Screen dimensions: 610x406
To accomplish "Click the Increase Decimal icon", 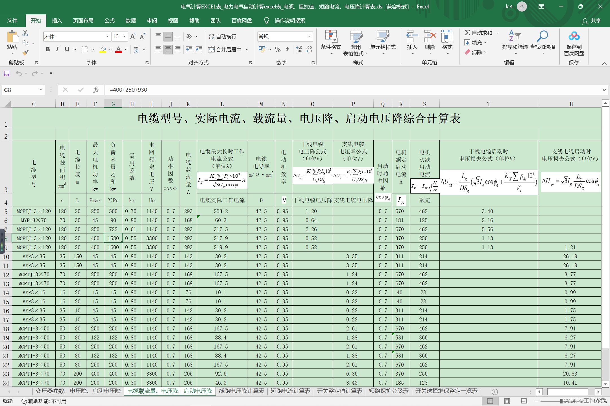I will (x=299, y=49).
